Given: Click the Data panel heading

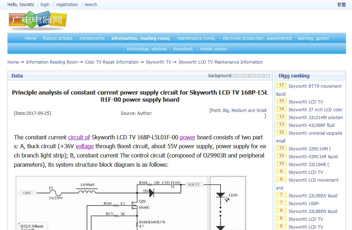Looking at the screenshot, I should (x=17, y=76).
